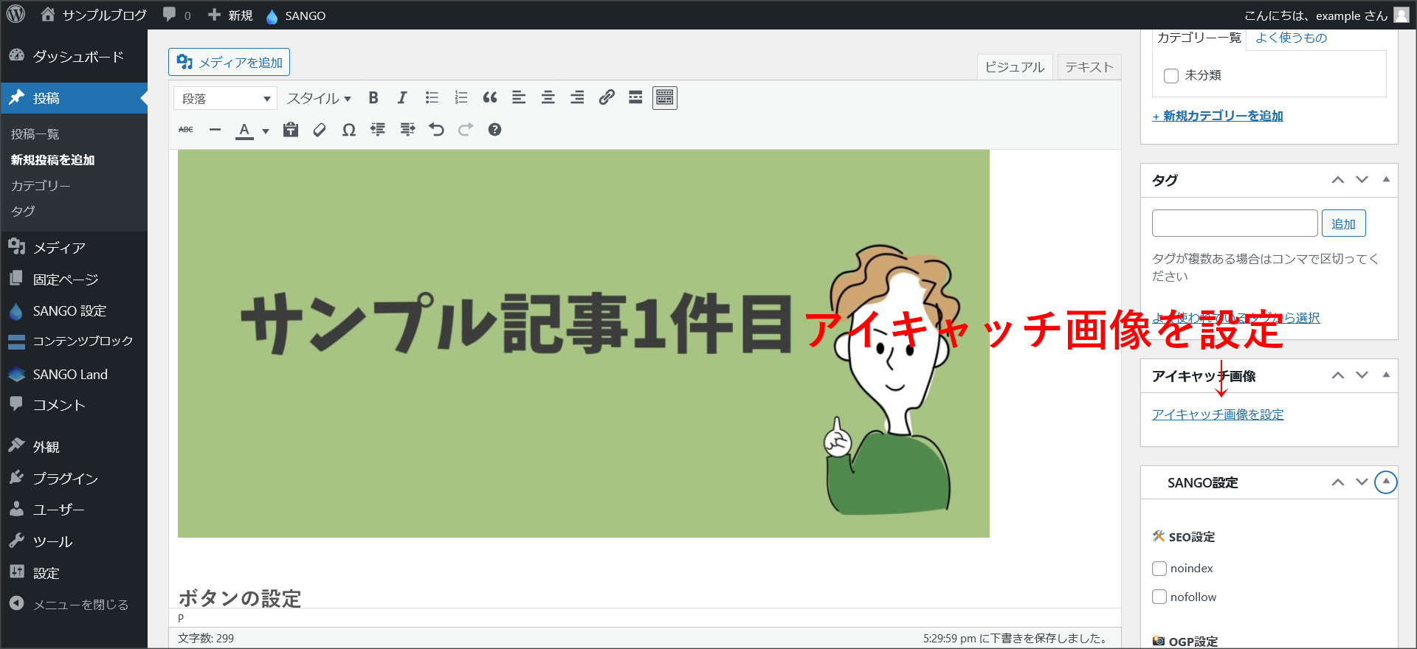Viewport: 1417px width, 649px height.
Task: Open the 段落 paragraph format dropdown
Action: (x=225, y=99)
